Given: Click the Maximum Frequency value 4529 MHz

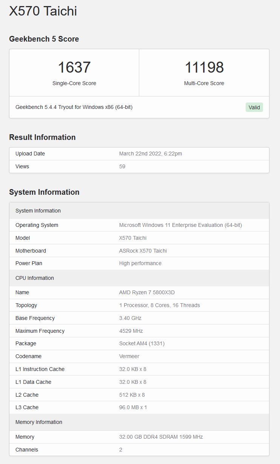Looking at the screenshot, I should [x=131, y=331].
